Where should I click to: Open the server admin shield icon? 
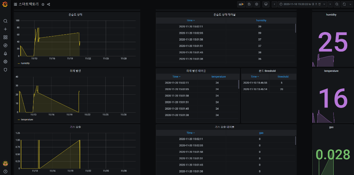[5, 70]
